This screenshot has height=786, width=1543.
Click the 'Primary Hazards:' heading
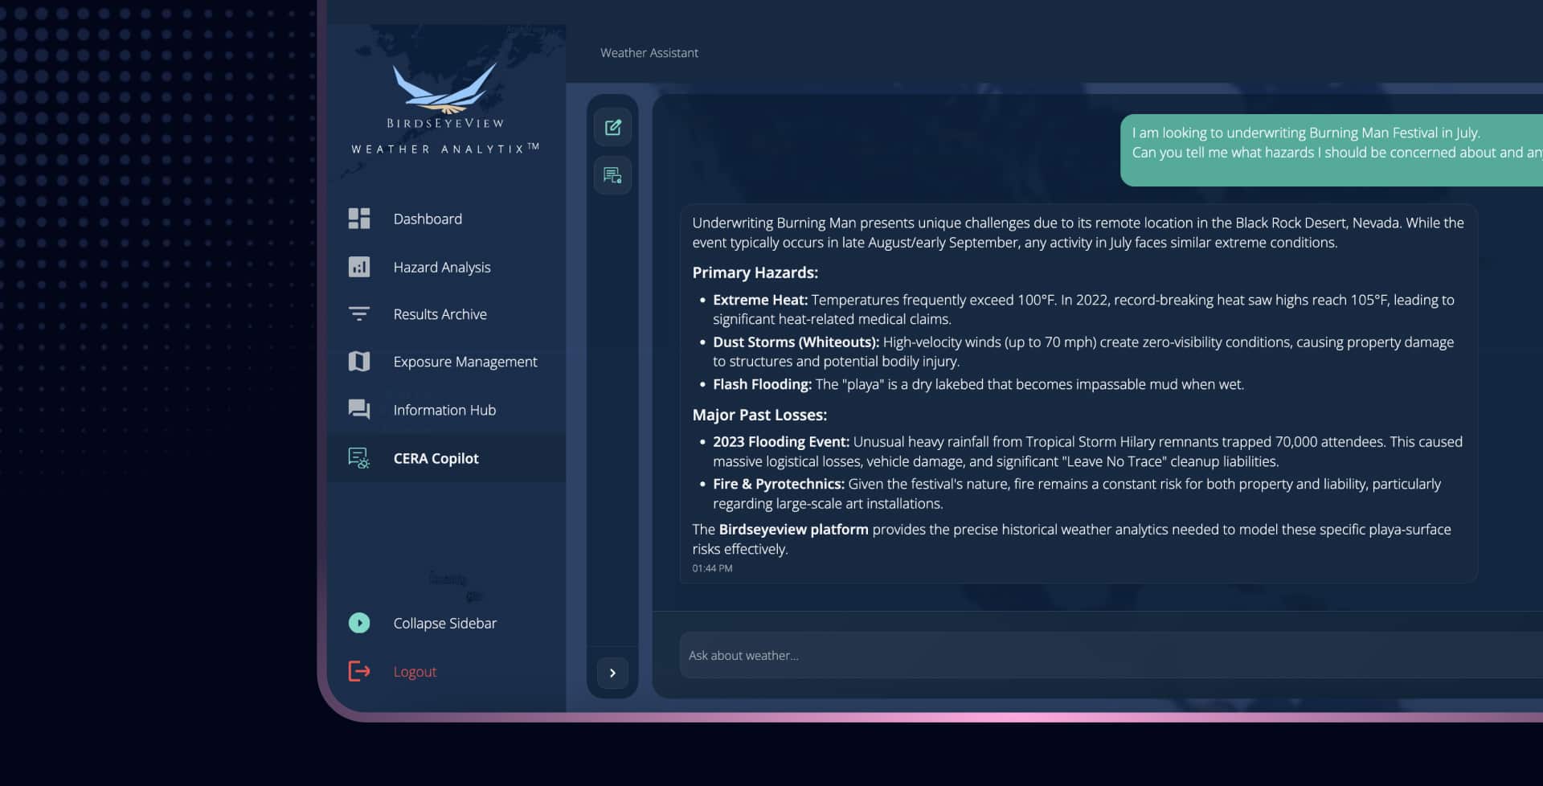[x=755, y=272]
